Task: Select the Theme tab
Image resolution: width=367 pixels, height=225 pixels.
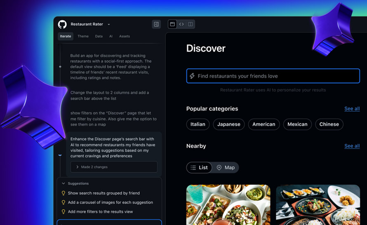Action: pyautogui.click(x=83, y=36)
